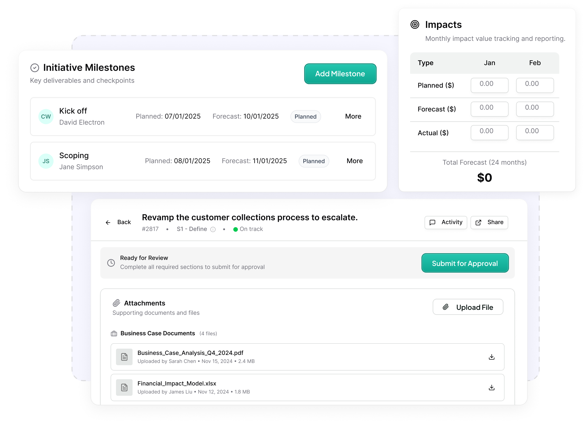This screenshot has width=586, height=426.
Task: Open More options for Kick off milestone
Action: [353, 116]
